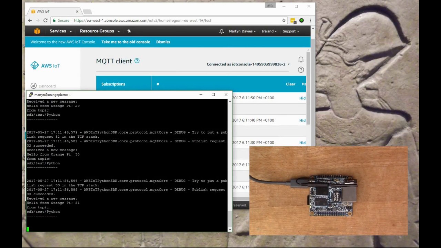Bookmark page with star icon
The image size is (441, 248).
point(284,20)
